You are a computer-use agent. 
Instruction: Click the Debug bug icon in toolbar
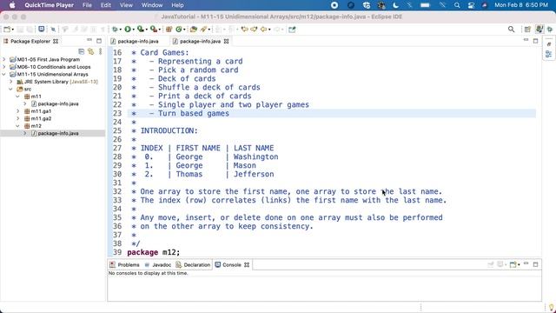115,30
